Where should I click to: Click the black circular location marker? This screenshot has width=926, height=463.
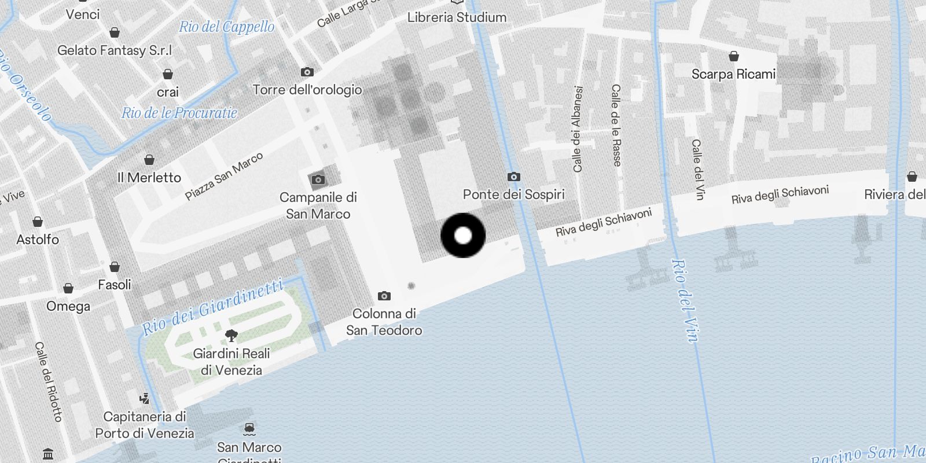pos(463,235)
